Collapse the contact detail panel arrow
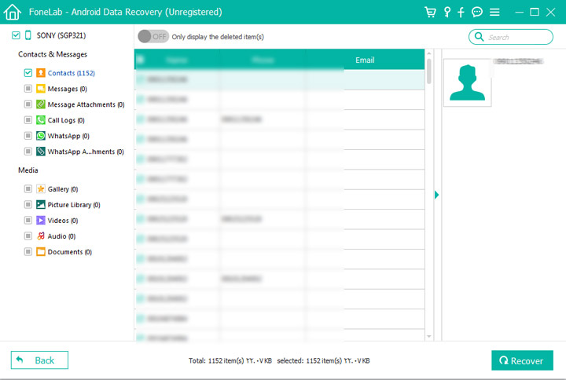The height and width of the screenshot is (380, 566). point(436,195)
